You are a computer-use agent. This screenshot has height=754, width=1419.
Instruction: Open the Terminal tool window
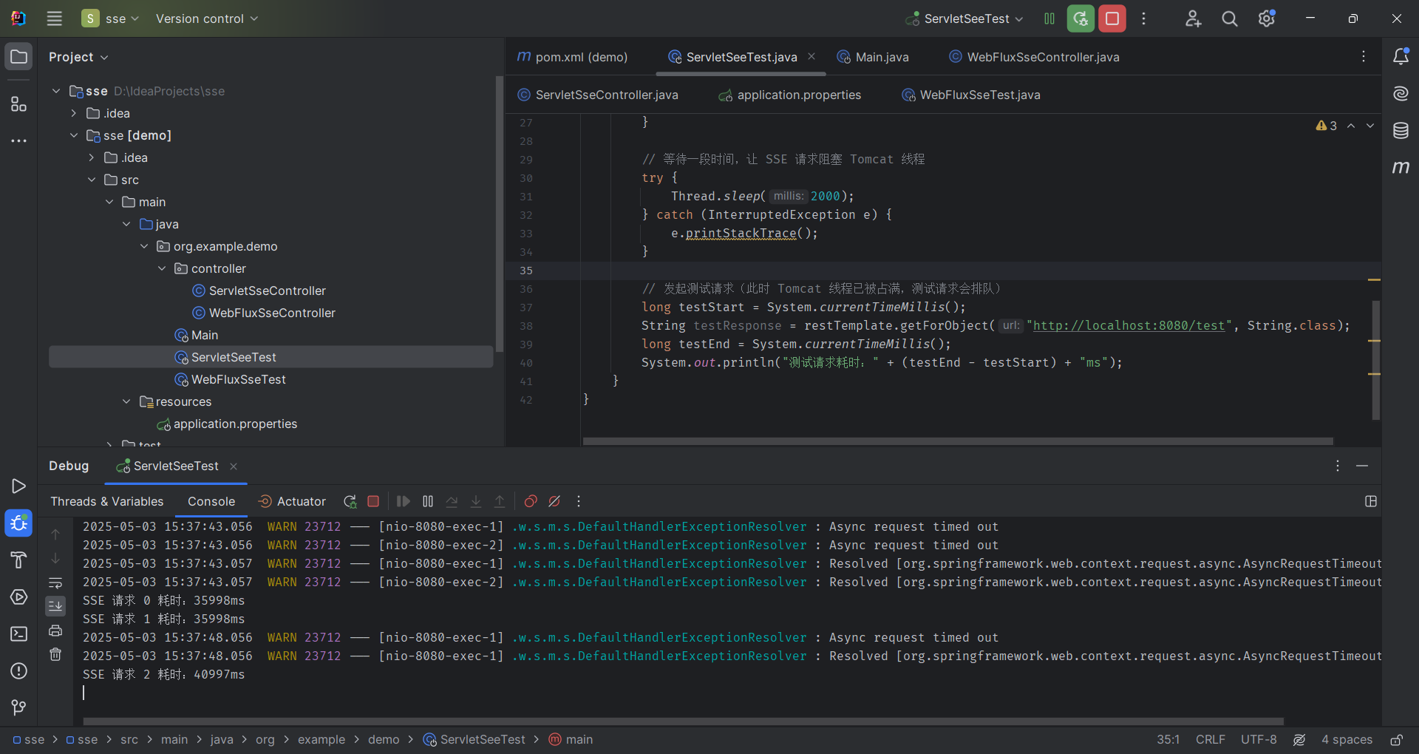tap(19, 634)
